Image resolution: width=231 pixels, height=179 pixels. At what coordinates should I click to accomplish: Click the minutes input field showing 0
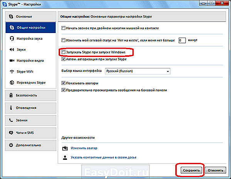click(x=182, y=40)
